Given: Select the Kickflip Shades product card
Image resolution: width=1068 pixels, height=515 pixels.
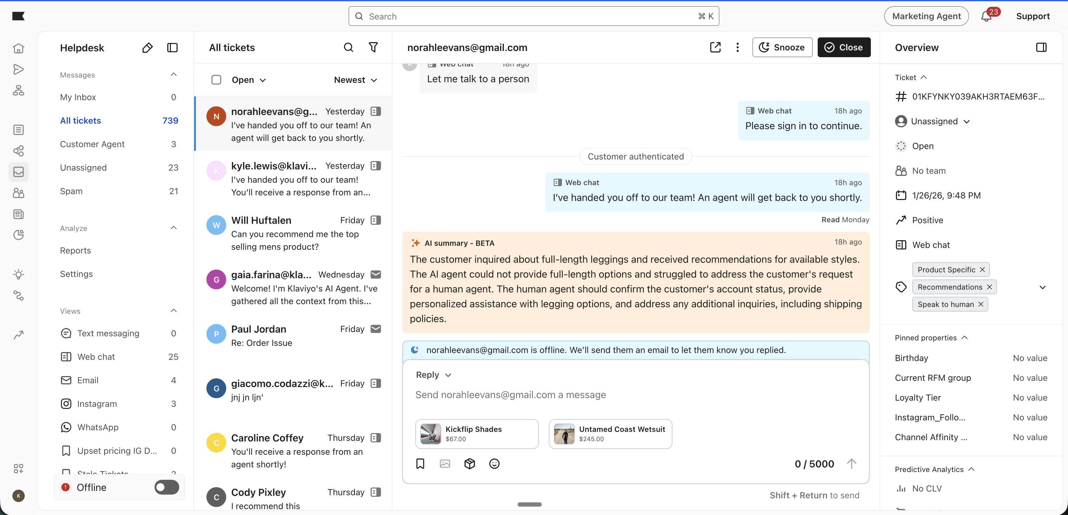Looking at the screenshot, I should pyautogui.click(x=477, y=434).
